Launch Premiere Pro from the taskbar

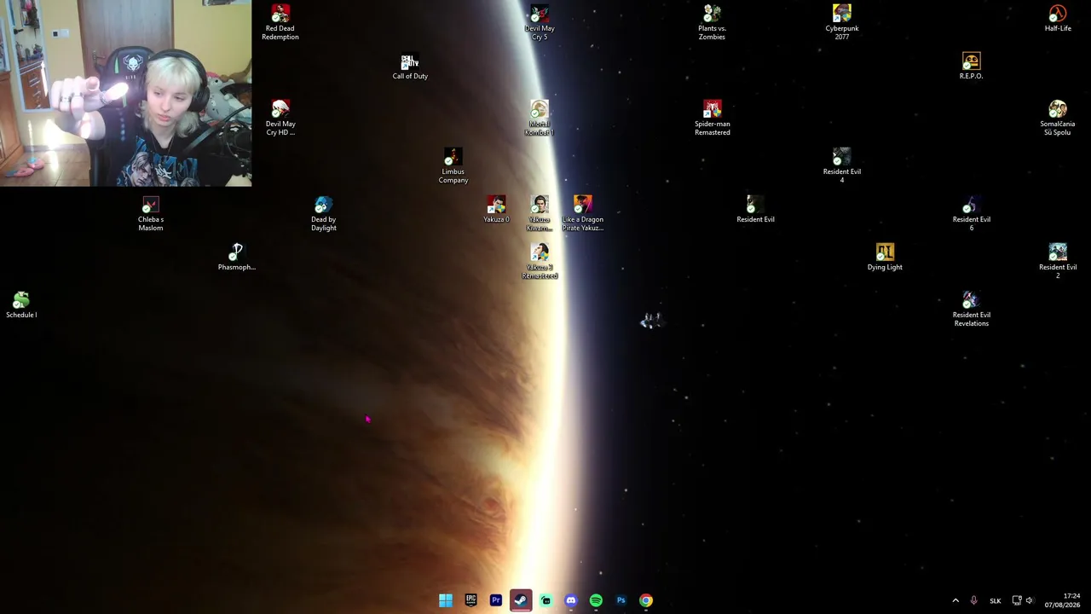pos(496,600)
